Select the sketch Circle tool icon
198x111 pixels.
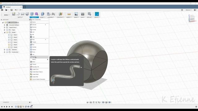pyautogui.click(x=27, y=14)
